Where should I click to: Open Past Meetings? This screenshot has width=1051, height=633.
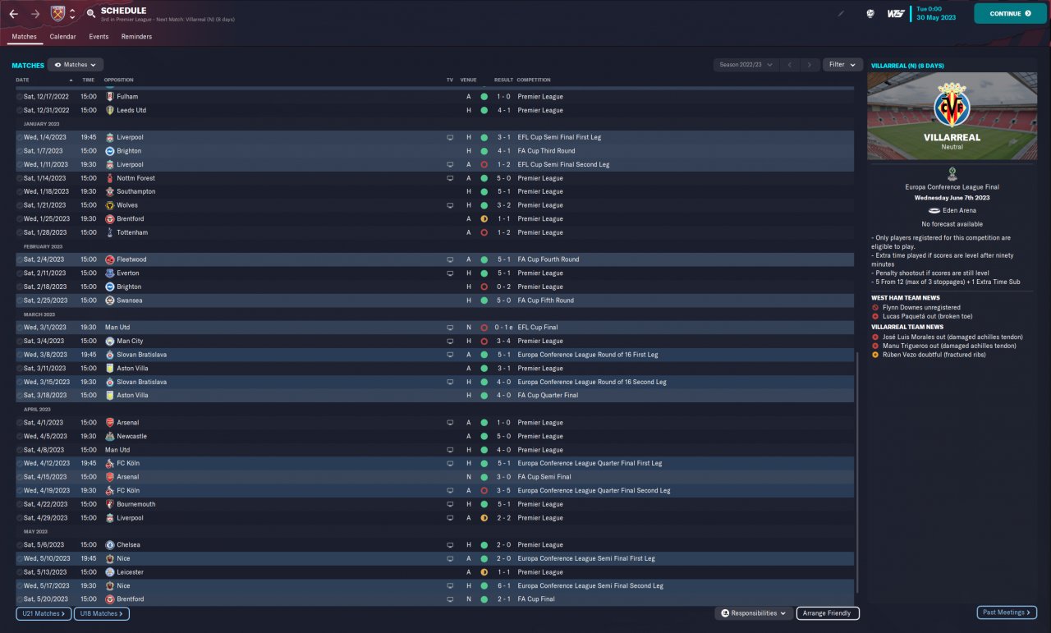coord(1007,612)
